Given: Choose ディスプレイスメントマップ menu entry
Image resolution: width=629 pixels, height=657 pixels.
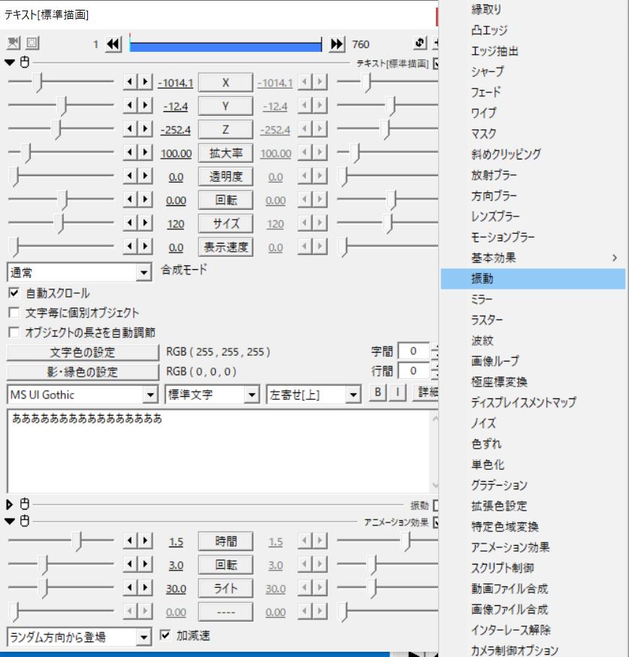Looking at the screenshot, I should pyautogui.click(x=533, y=403).
